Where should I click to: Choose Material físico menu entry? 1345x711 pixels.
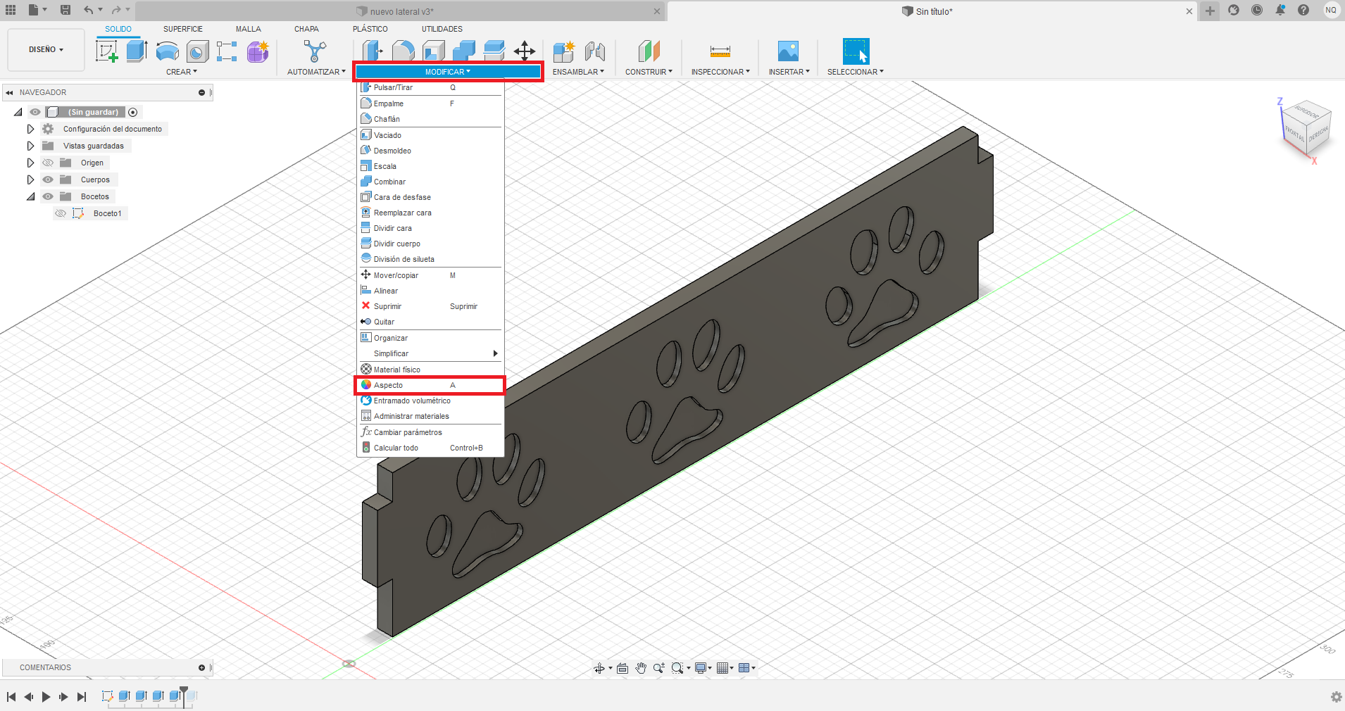[x=430, y=370]
